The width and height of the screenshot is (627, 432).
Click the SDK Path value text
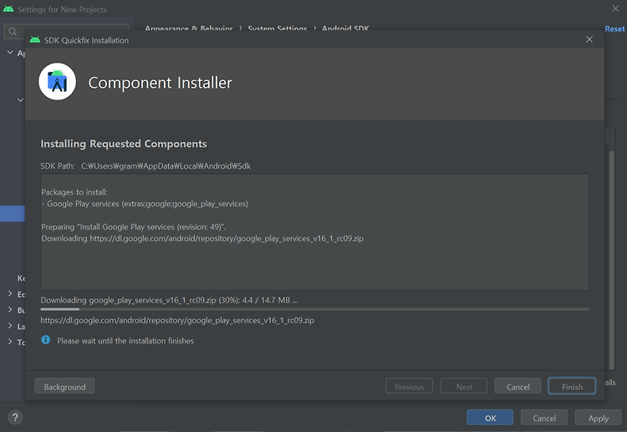click(x=166, y=165)
